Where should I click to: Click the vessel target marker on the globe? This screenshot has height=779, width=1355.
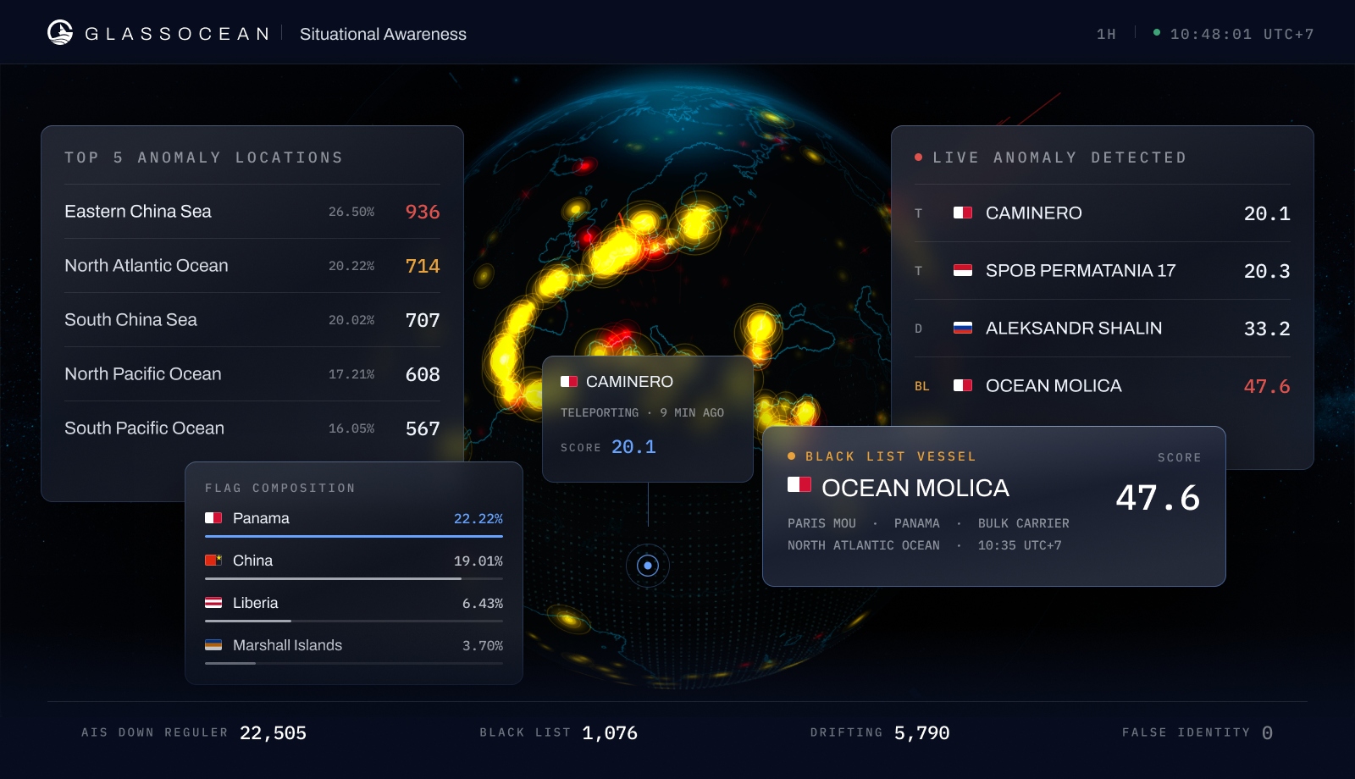(x=648, y=566)
